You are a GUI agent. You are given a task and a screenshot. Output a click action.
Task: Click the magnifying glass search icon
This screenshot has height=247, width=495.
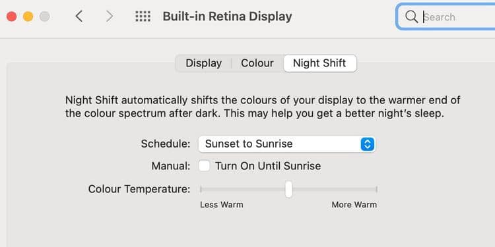coord(411,16)
